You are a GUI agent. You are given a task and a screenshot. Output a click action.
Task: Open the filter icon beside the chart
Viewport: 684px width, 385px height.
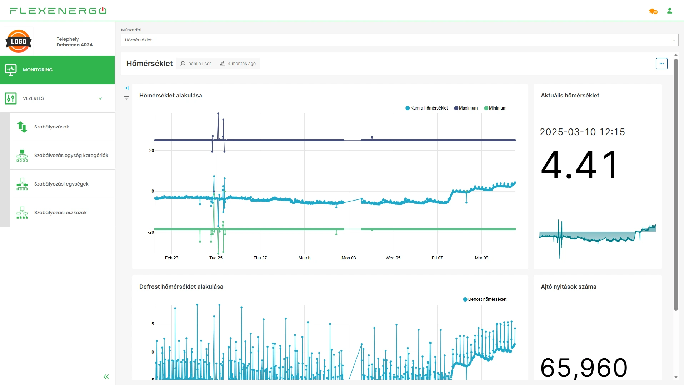pyautogui.click(x=126, y=98)
